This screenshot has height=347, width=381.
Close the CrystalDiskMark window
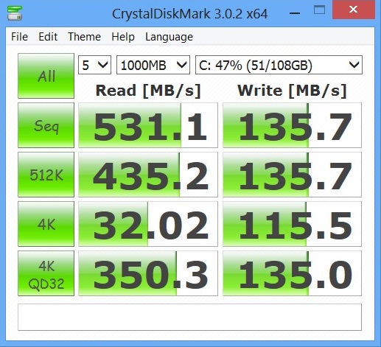[354, 10]
